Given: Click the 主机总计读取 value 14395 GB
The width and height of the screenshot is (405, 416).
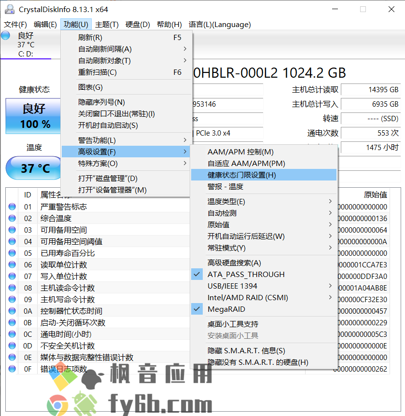Looking at the screenshot, I should (x=371, y=90).
